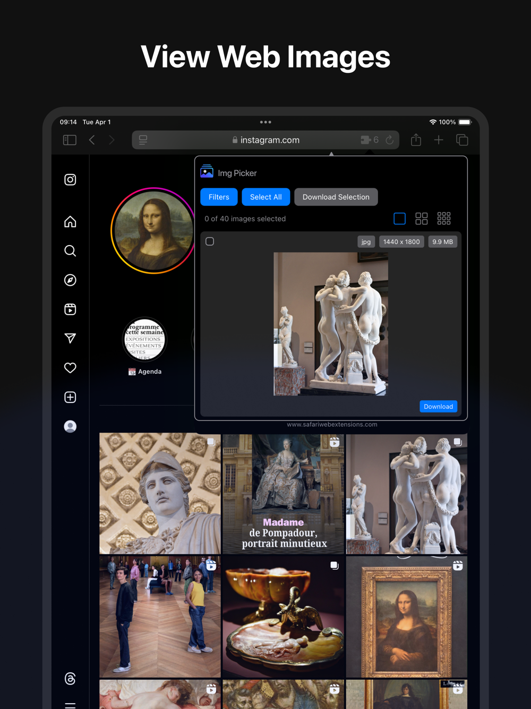Open Notifications heart icon
This screenshot has width=531, height=709.
tap(70, 368)
